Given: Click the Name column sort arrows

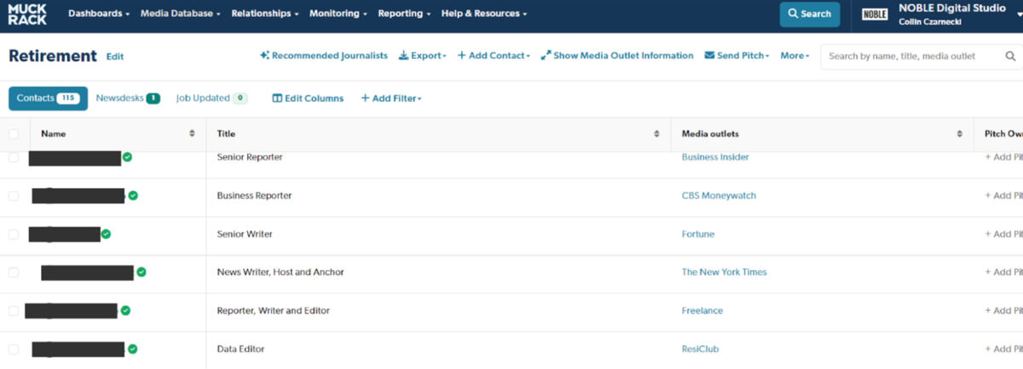Looking at the screenshot, I should coord(192,134).
